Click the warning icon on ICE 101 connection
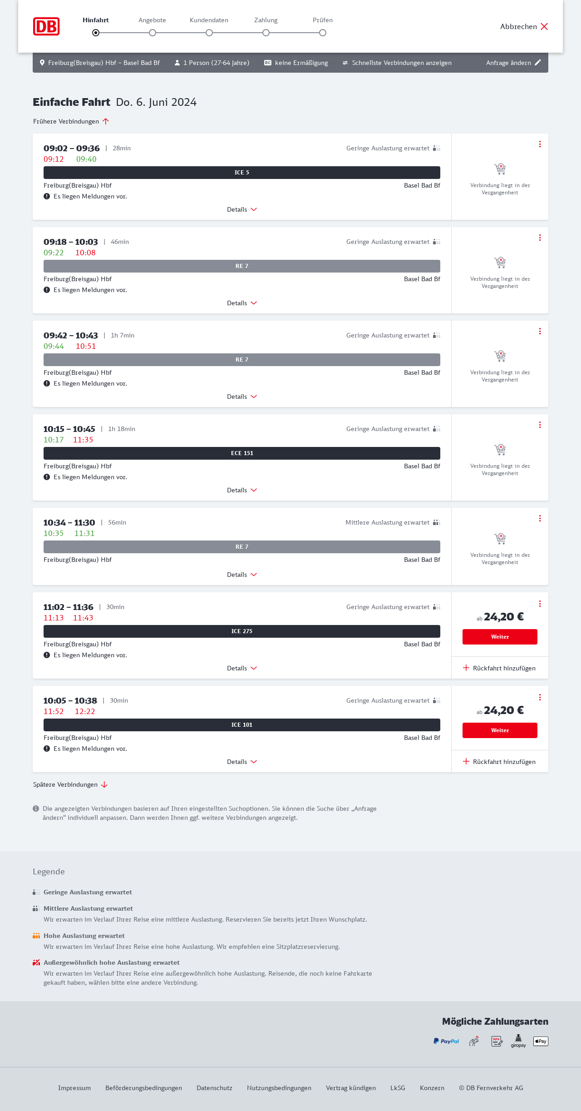 (x=47, y=749)
